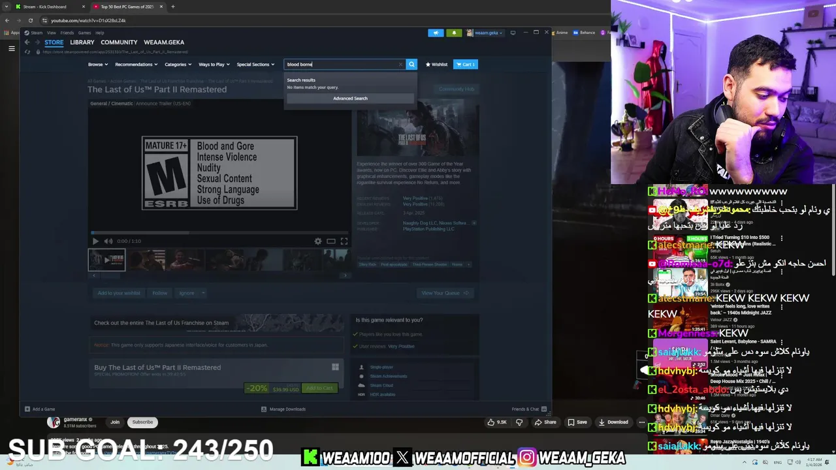836x470 pixels.
Task: Open the Help menu in Steam
Action: [100, 33]
